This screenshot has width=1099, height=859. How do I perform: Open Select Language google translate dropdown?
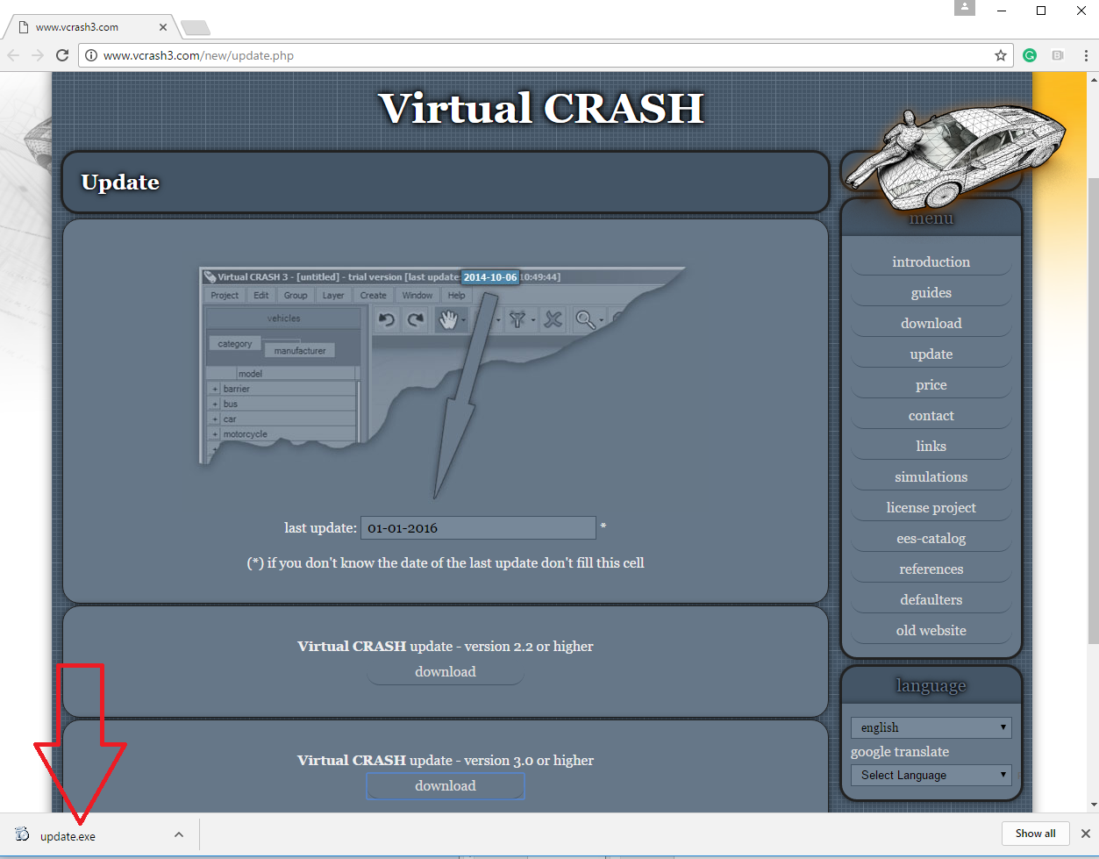click(x=931, y=775)
